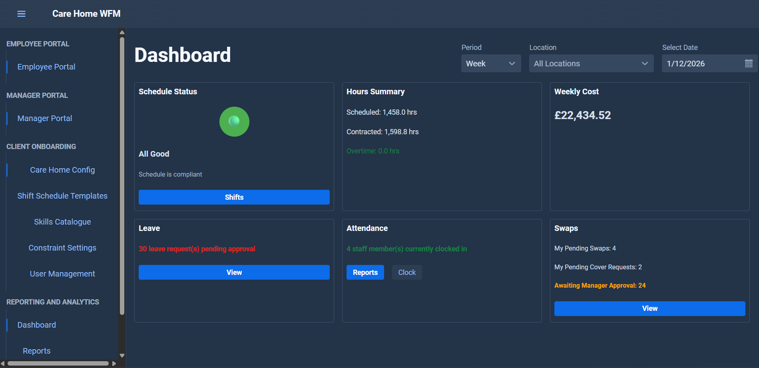Open Skills Catalogue from the sidebar
The width and height of the screenshot is (759, 368).
pos(62,222)
